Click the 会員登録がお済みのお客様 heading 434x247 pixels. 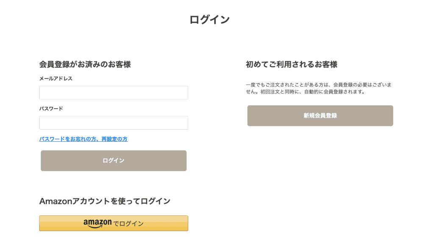click(85, 64)
